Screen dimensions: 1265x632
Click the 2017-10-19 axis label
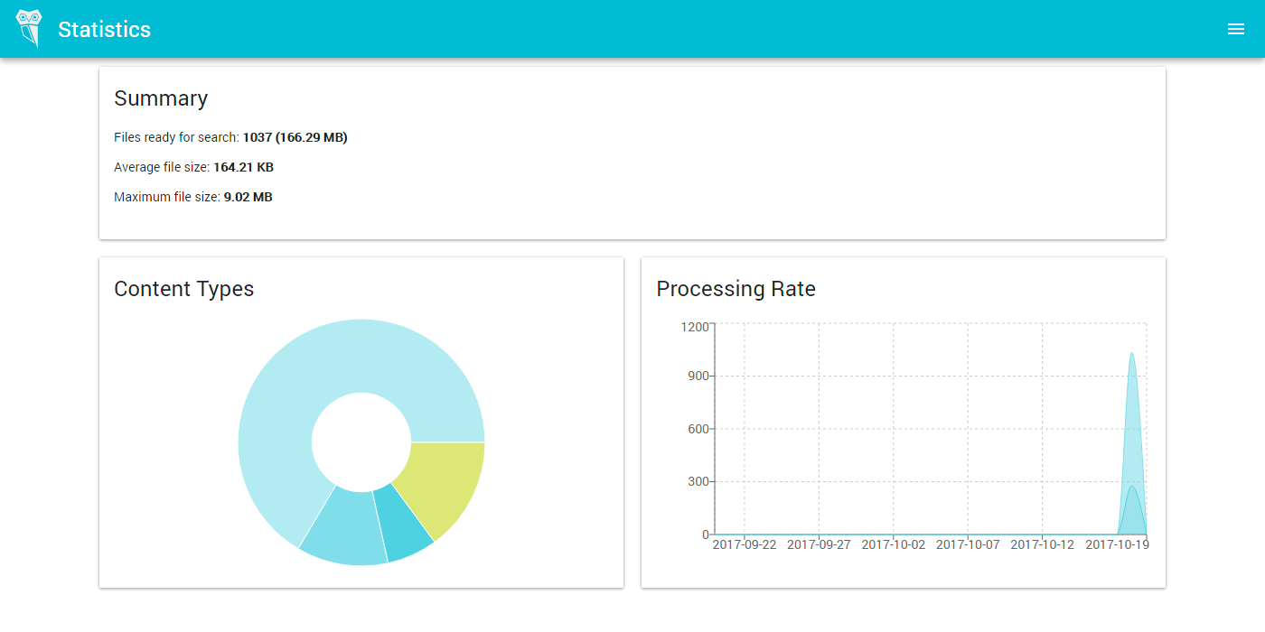point(1117,544)
